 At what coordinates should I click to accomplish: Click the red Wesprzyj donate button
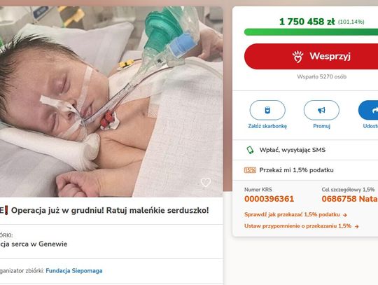point(311,57)
